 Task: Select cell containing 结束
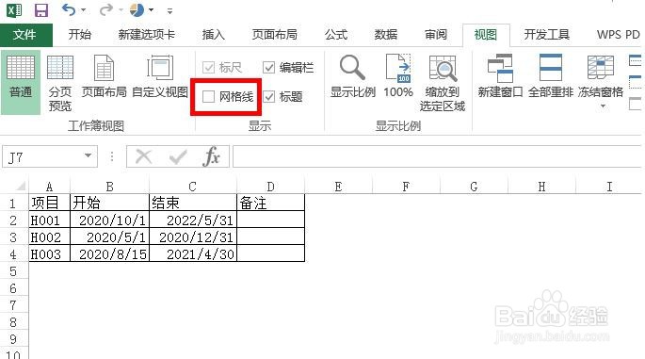coord(193,203)
